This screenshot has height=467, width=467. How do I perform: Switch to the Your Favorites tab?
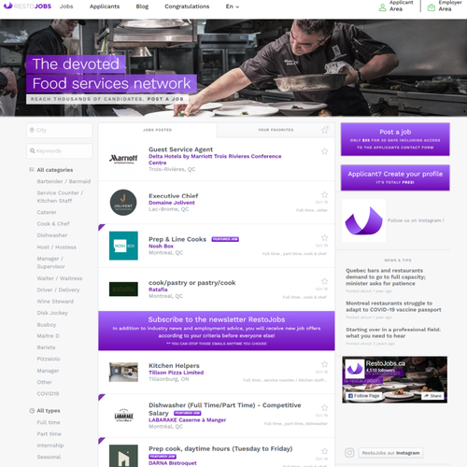[x=276, y=130]
